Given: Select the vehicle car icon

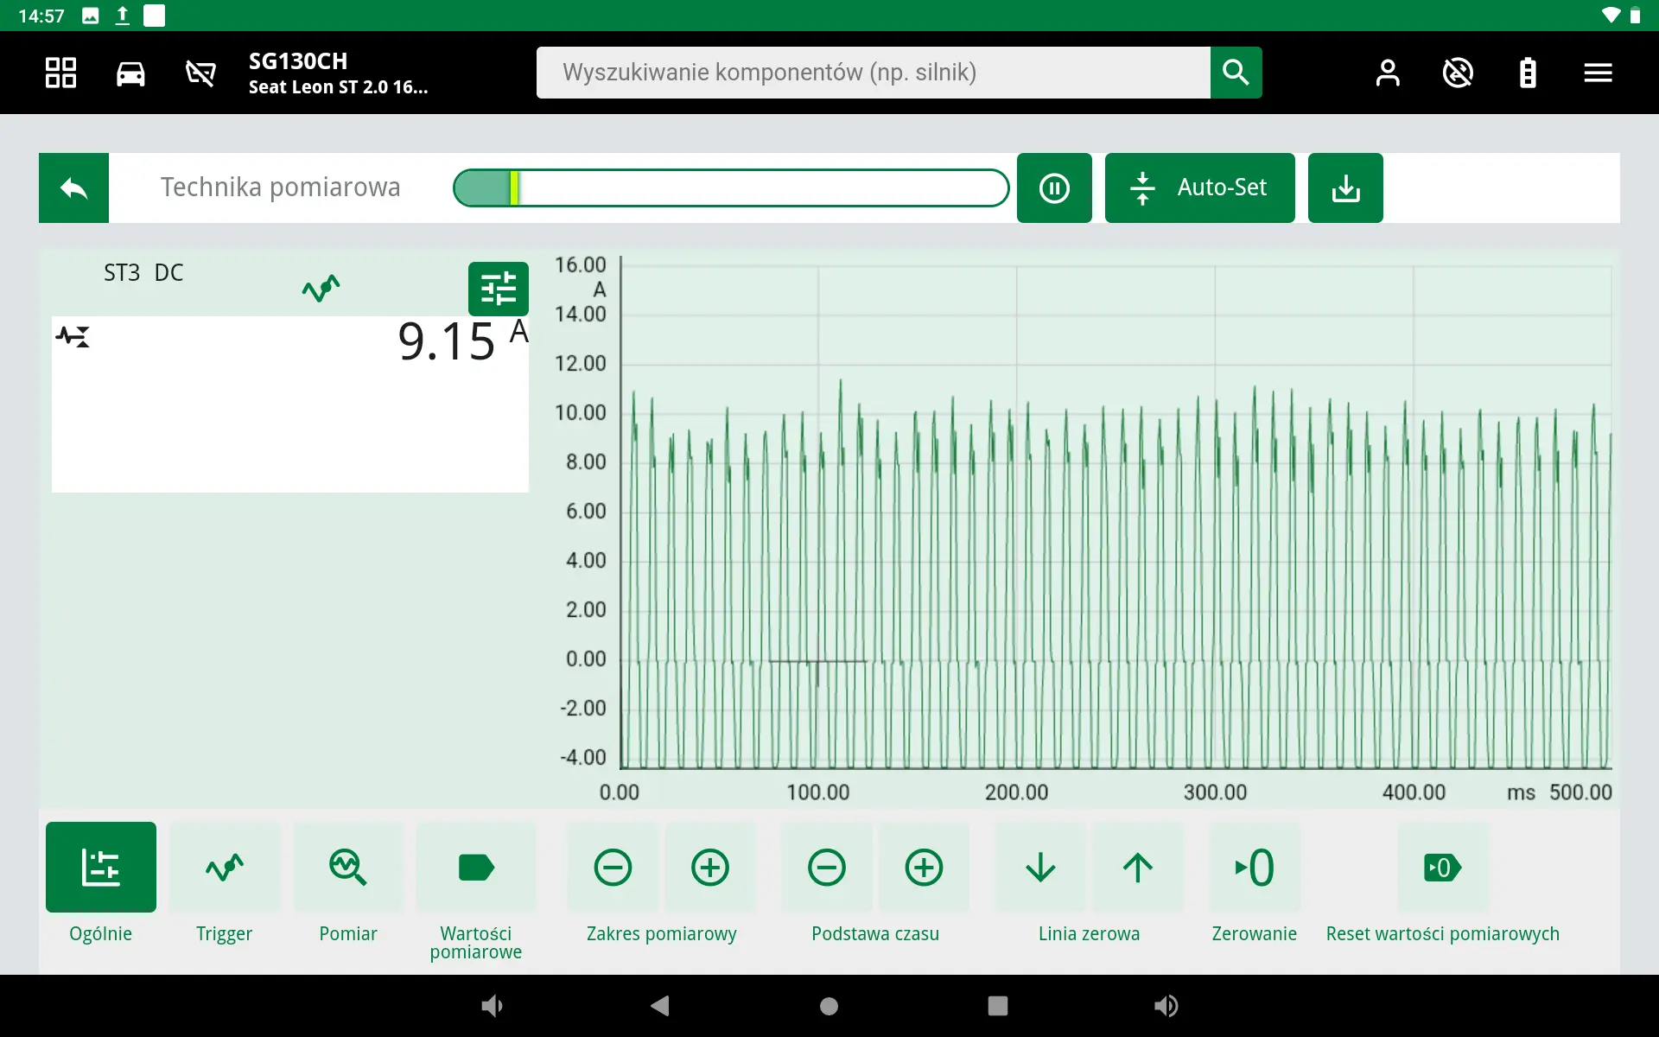Looking at the screenshot, I should (x=130, y=73).
